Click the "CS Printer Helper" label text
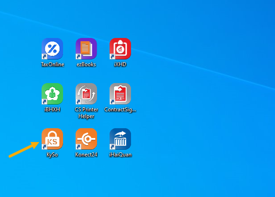Screen dimensions: 275x197 86,113
